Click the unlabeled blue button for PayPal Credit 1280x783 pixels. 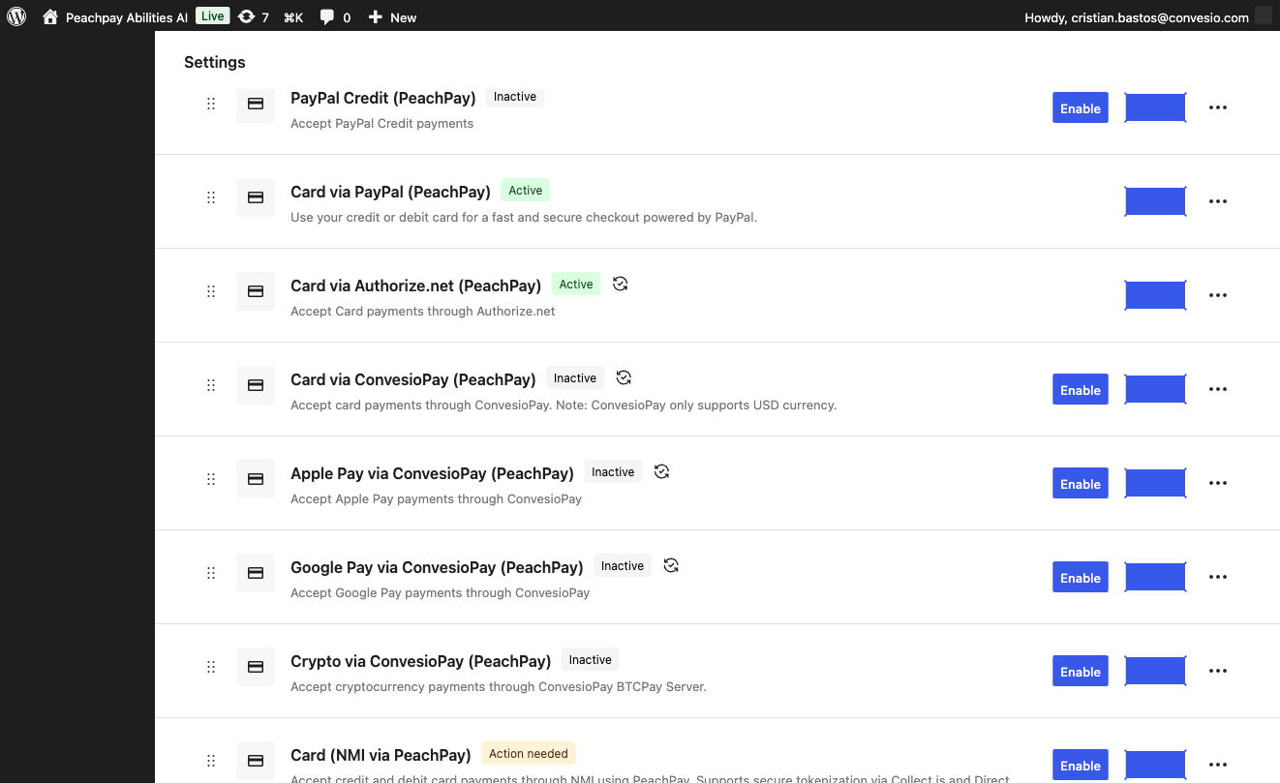click(1155, 107)
